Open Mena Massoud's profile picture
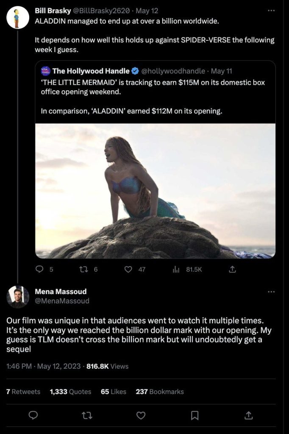Viewport: 289px width, 434px height. pos(18,297)
